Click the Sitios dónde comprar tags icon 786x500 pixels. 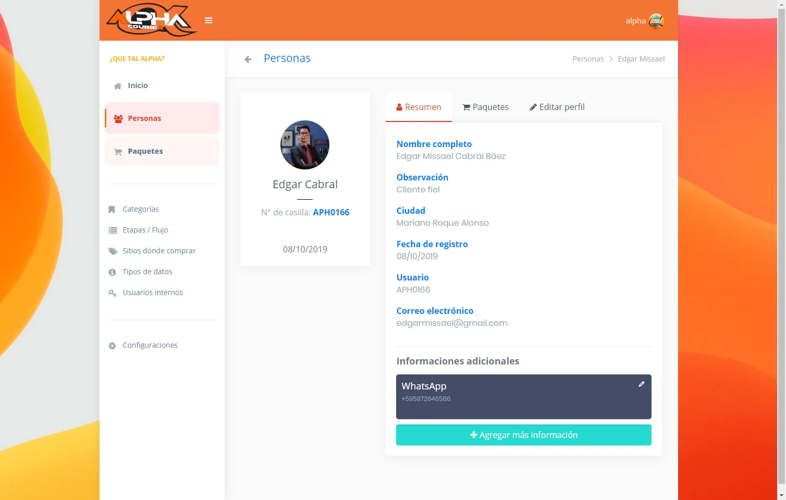[x=113, y=251]
